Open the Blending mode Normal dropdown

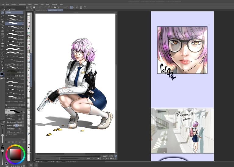pyautogui.click(x=20, y=122)
